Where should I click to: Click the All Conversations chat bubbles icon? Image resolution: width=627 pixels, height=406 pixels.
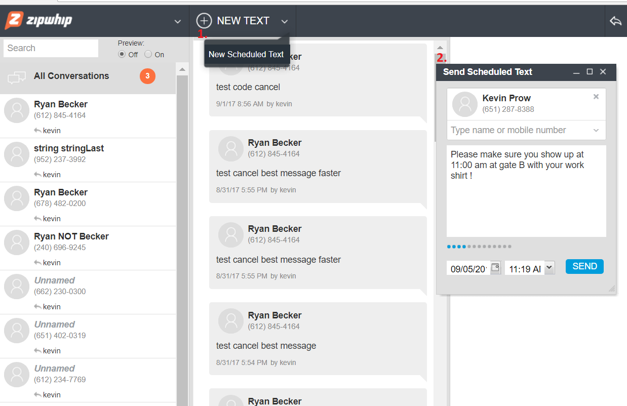17,77
